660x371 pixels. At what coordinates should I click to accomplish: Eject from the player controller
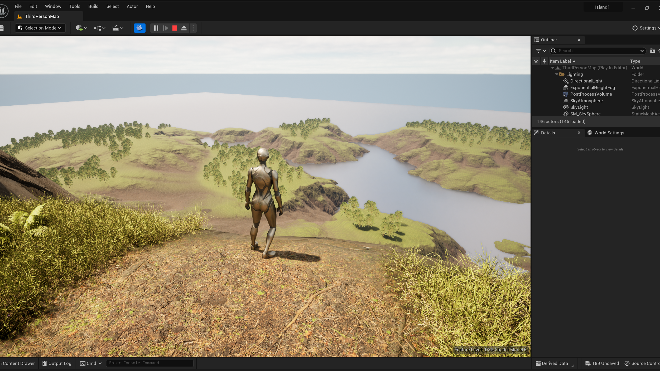coord(184,28)
